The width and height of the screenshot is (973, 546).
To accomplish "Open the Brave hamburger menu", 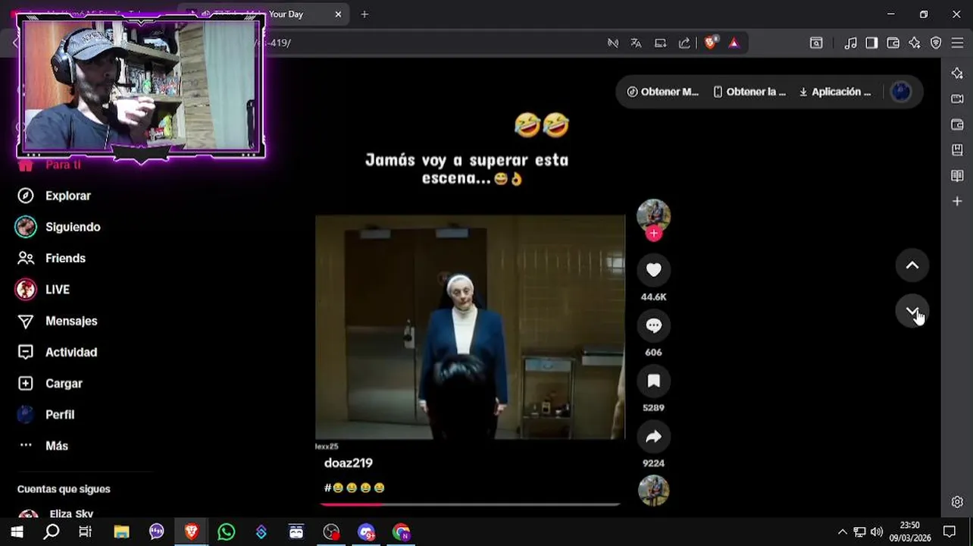I will click(957, 43).
